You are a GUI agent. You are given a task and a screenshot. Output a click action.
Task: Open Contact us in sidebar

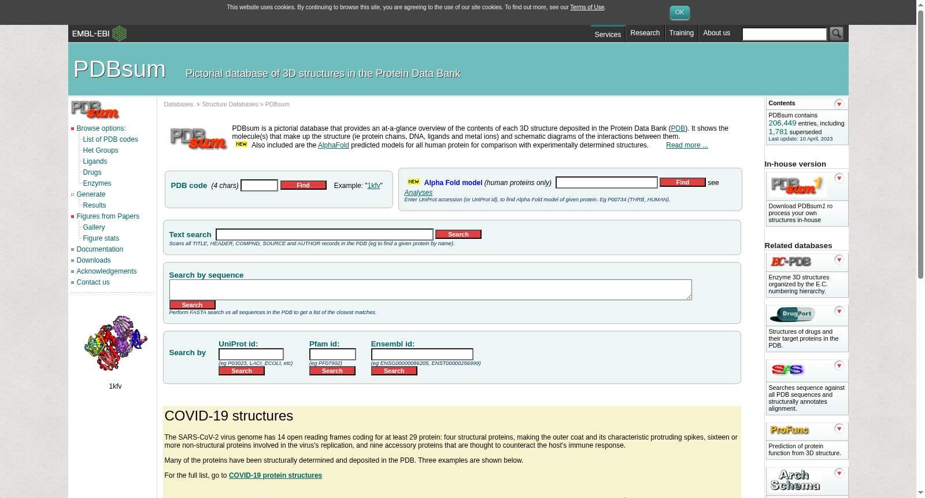point(93,282)
